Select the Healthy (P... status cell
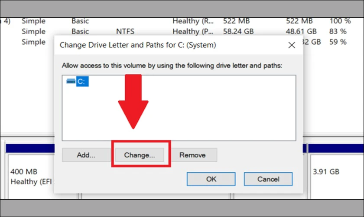 pyautogui.click(x=193, y=31)
